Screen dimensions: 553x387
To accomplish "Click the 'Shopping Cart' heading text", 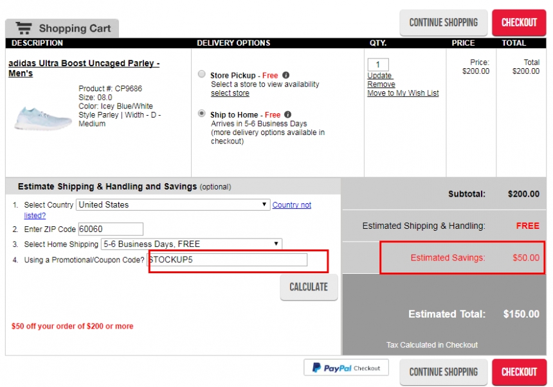I will coord(75,28).
